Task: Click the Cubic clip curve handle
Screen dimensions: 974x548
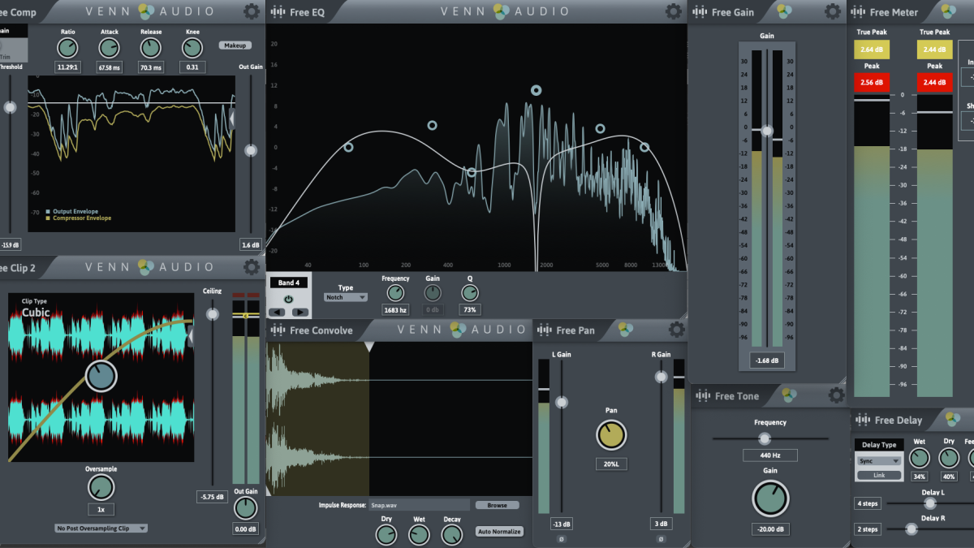Action: 101,376
